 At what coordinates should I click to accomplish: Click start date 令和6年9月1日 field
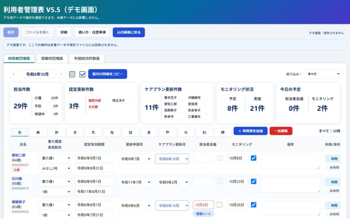(x=94, y=158)
